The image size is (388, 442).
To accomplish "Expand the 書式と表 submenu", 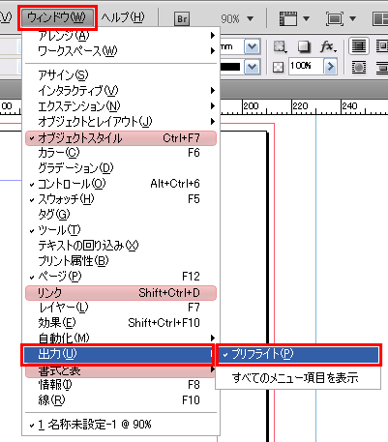I will (121, 371).
